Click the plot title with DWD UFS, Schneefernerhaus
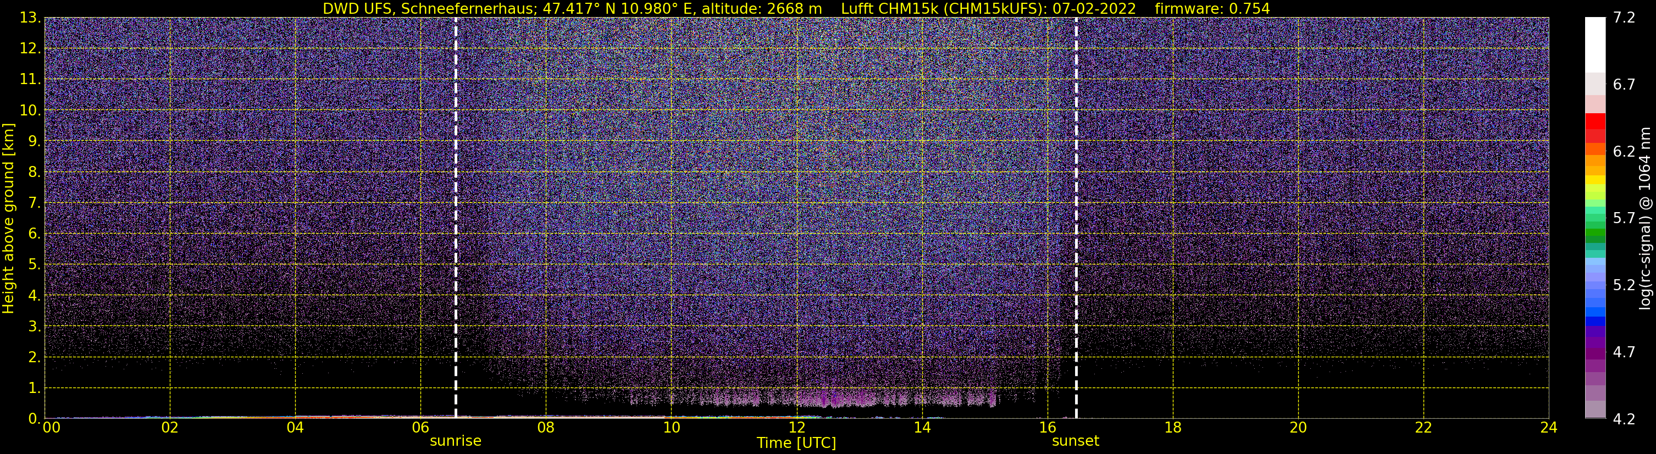This screenshot has width=1656, height=454. [796, 8]
